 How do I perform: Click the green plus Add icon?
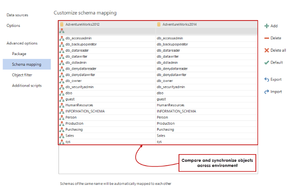[x=267, y=26]
